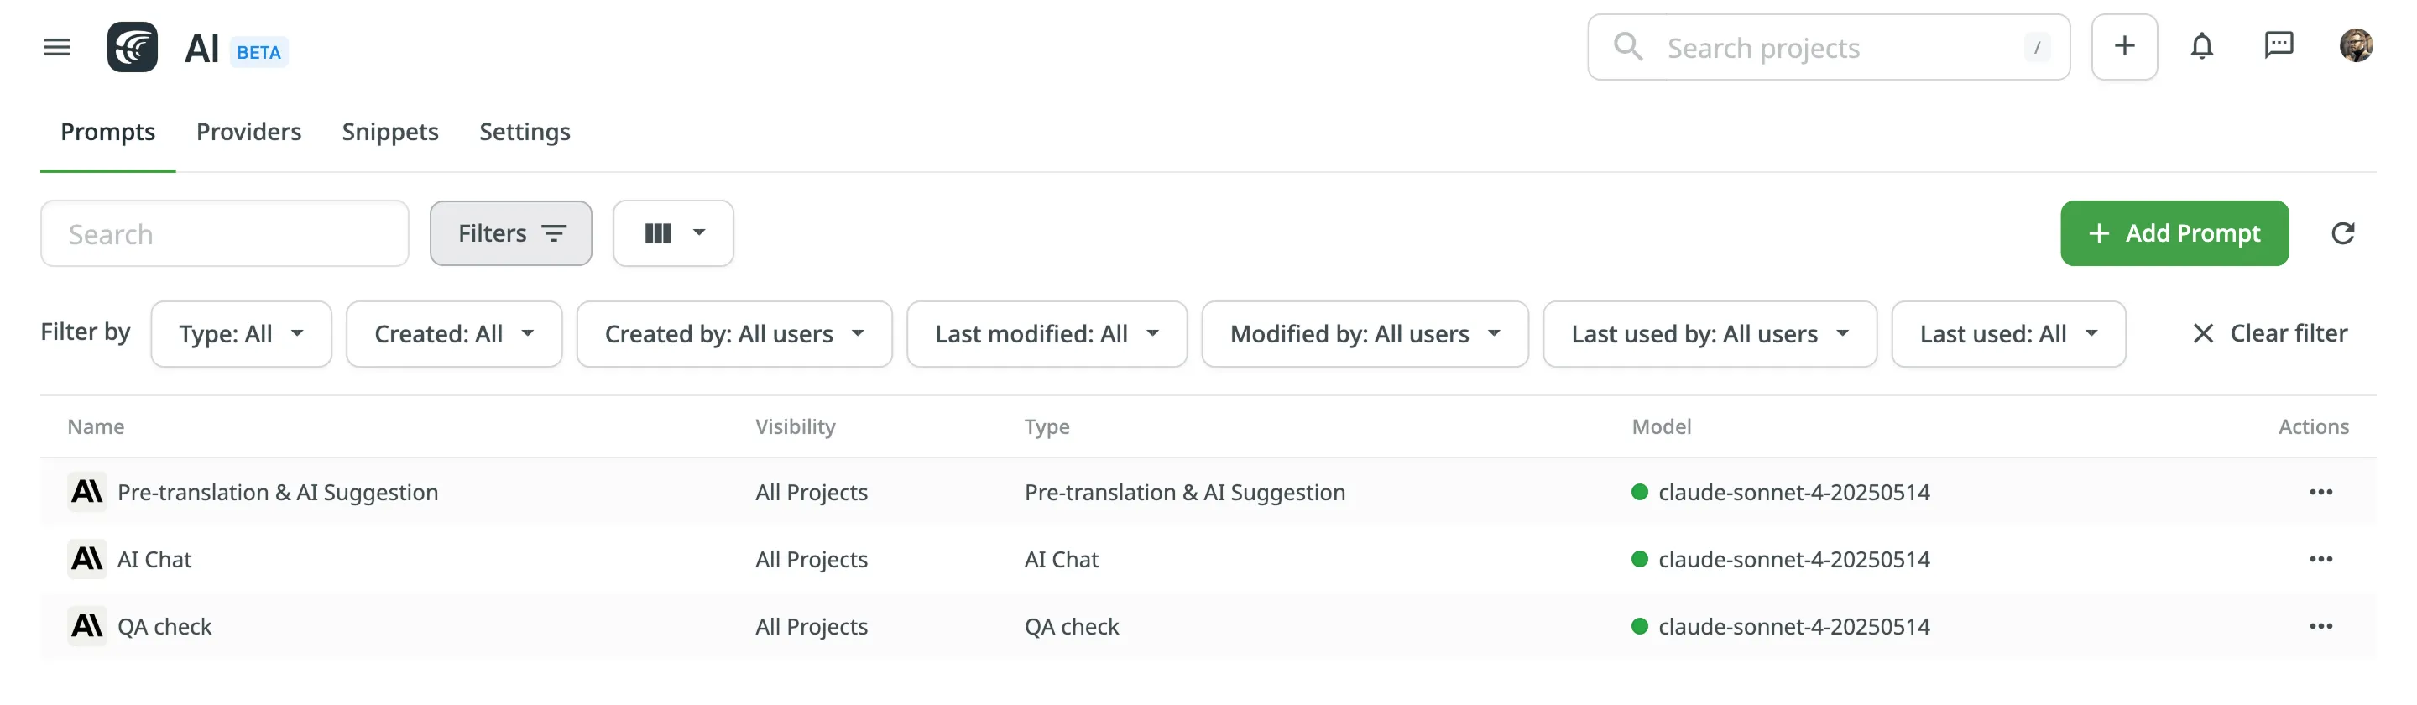Click the Crowdin logo icon
Screen dimensions: 2417x705
tap(133, 47)
